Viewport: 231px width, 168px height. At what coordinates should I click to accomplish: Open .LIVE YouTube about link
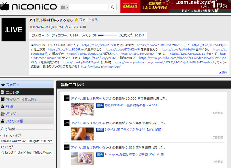(164, 62)
